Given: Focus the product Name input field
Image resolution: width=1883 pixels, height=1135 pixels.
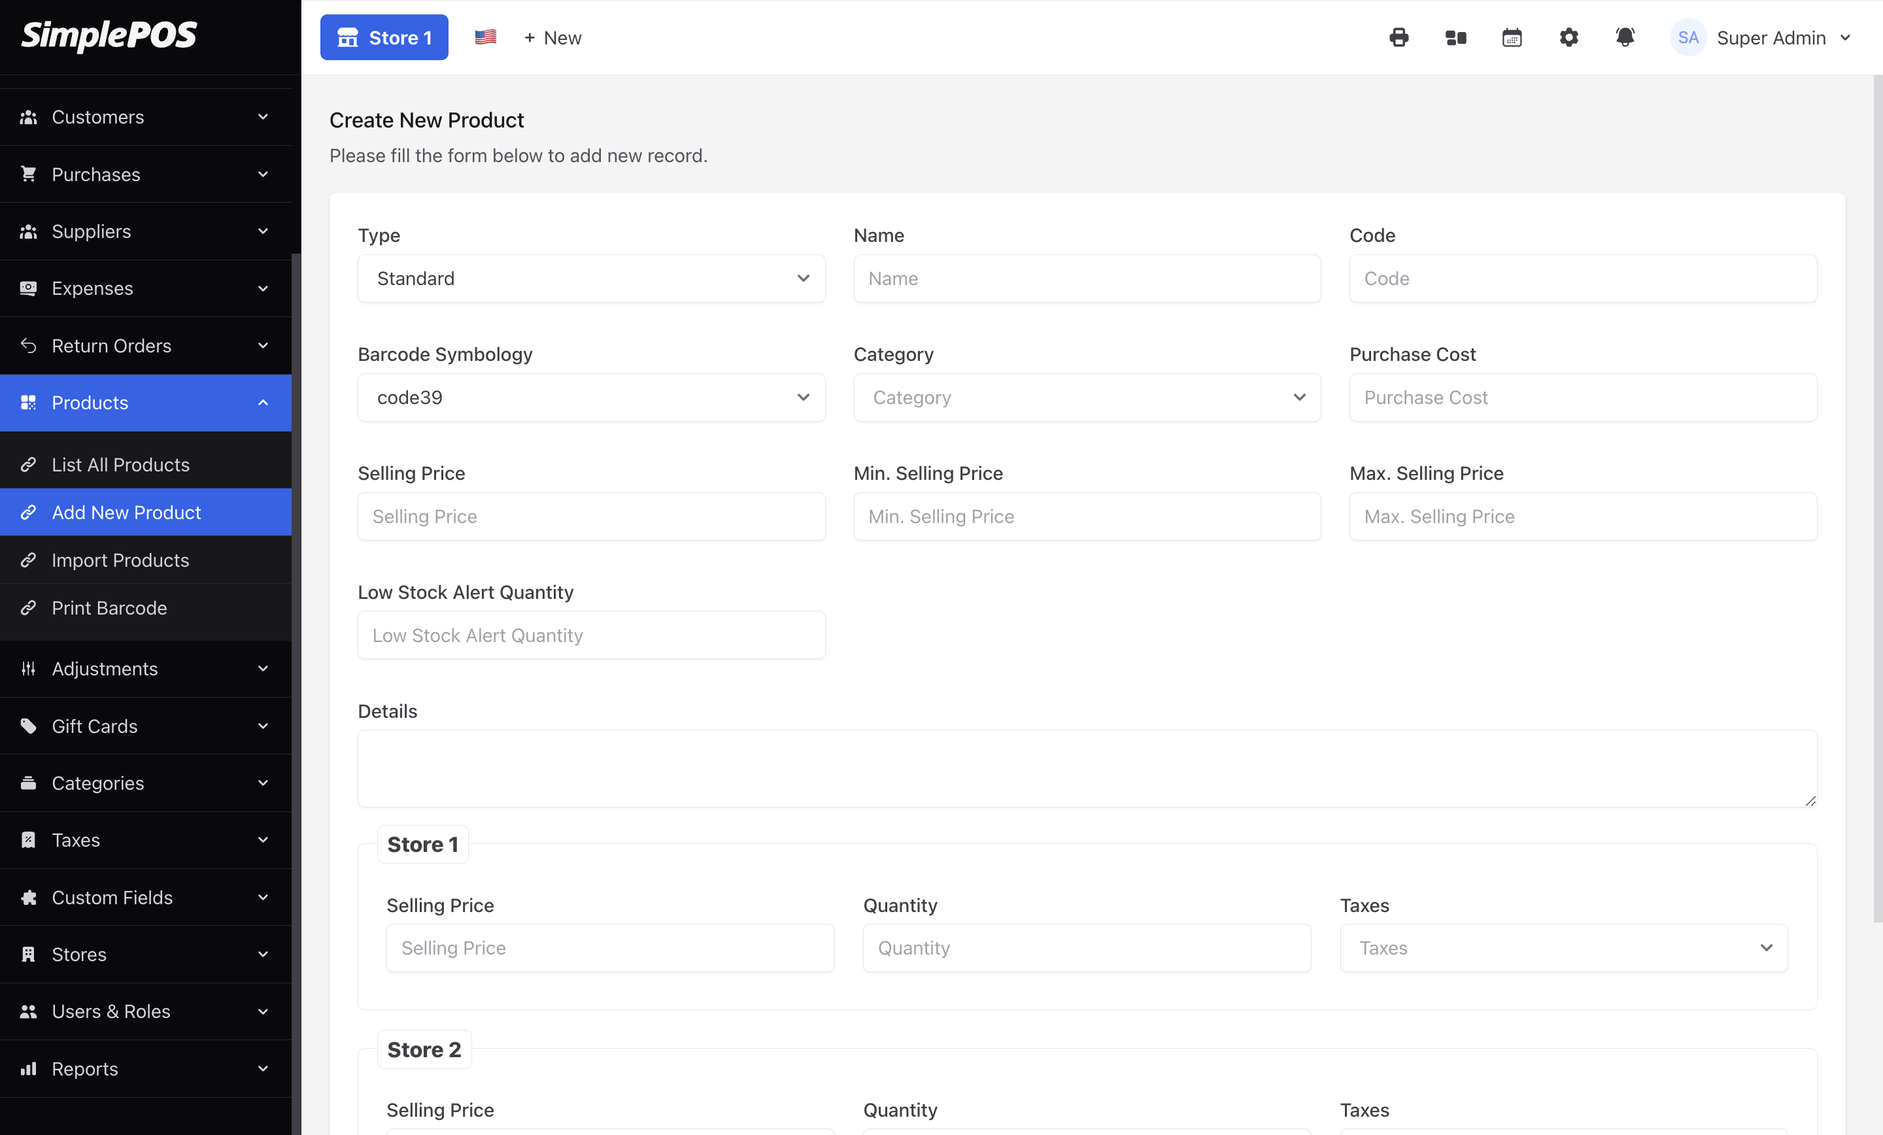Looking at the screenshot, I should click(x=1086, y=279).
